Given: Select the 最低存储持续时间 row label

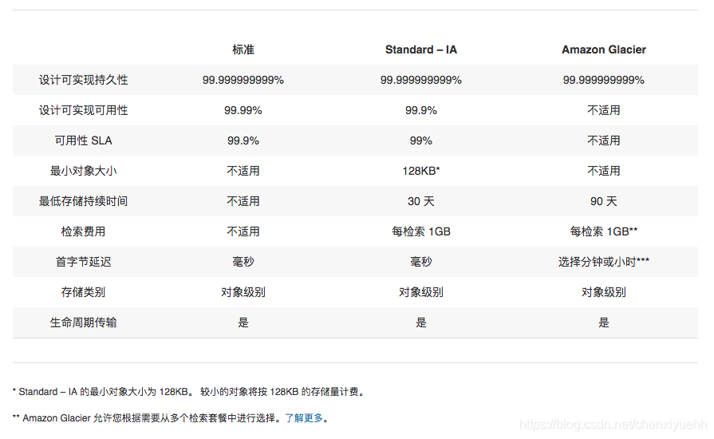Looking at the screenshot, I should 83,201.
